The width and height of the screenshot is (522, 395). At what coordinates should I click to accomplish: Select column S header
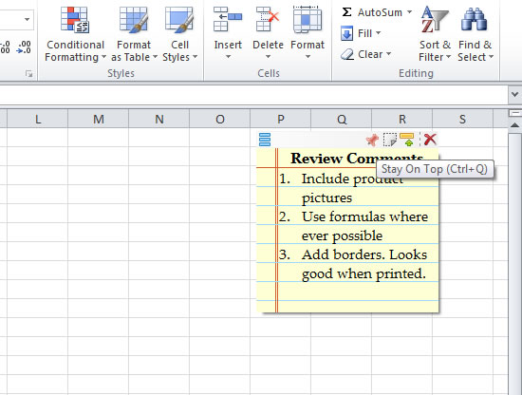[462, 119]
